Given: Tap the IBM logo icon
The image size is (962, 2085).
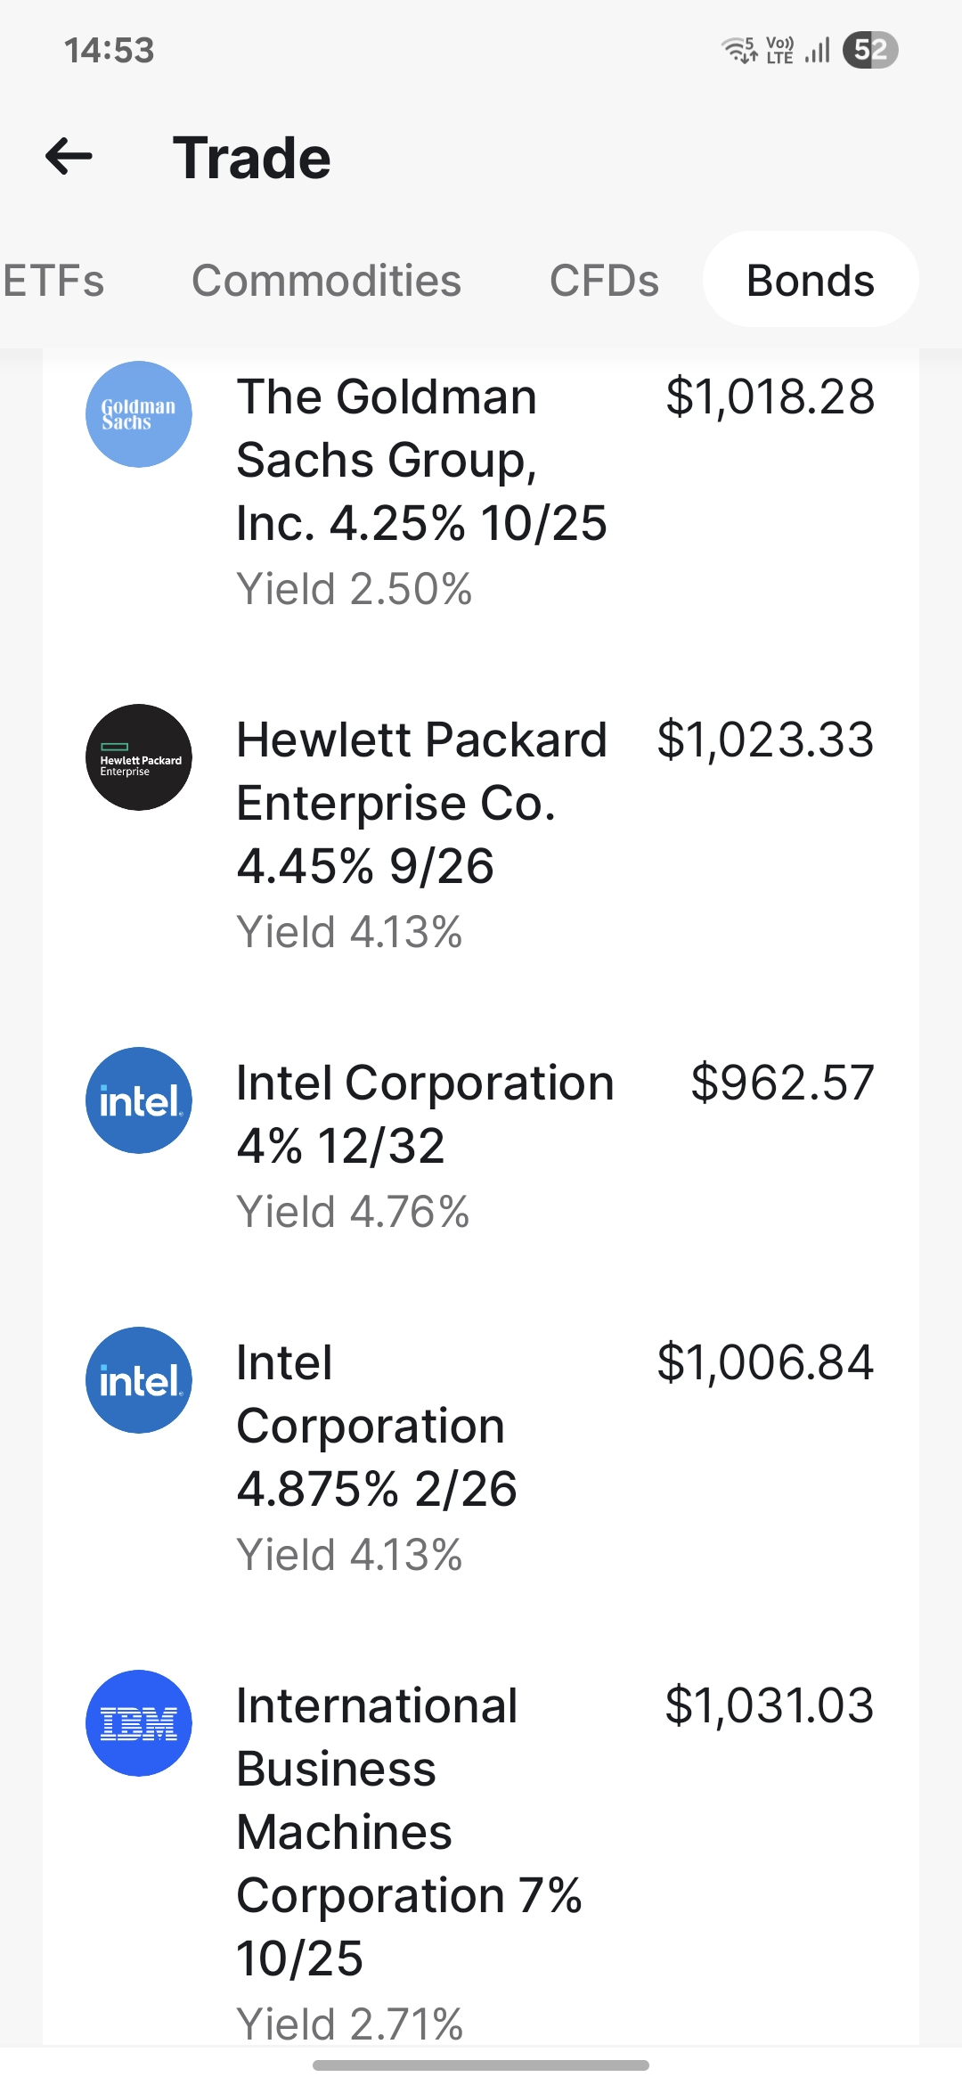Looking at the screenshot, I should [139, 1723].
